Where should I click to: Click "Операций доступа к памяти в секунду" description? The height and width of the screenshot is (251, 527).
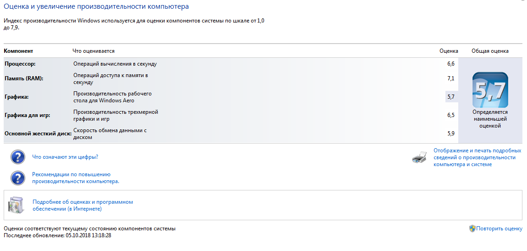click(111, 78)
